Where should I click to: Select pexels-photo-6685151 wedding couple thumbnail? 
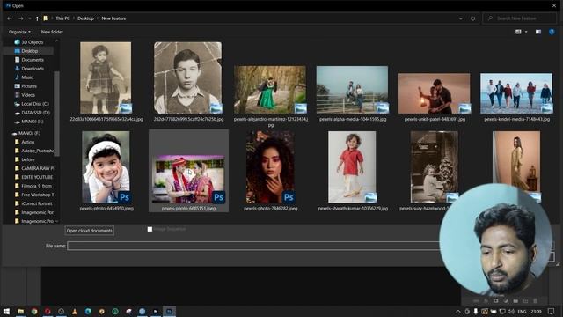point(188,179)
